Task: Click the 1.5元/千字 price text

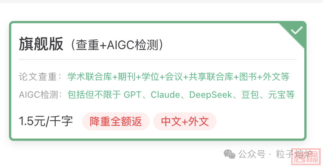Action: coord(46,121)
